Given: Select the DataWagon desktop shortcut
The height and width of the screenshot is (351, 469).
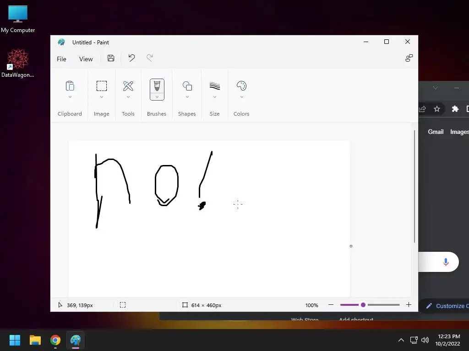Looking at the screenshot, I should (x=18, y=63).
